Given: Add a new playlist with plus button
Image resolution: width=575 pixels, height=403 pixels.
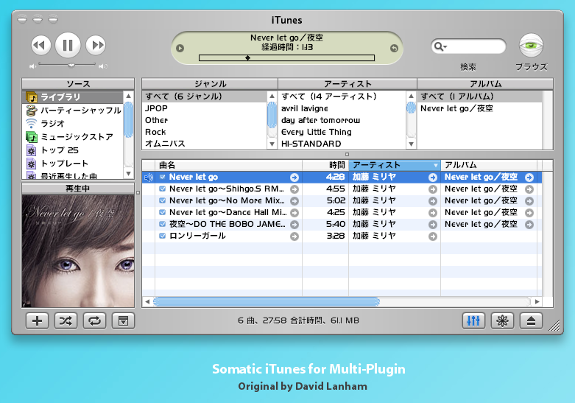Looking at the screenshot, I should 37,321.
